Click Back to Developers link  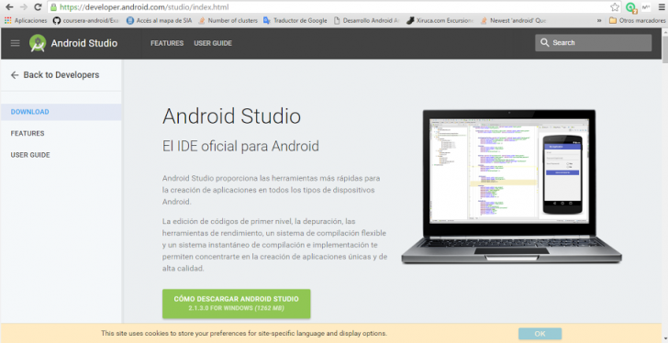(x=55, y=75)
